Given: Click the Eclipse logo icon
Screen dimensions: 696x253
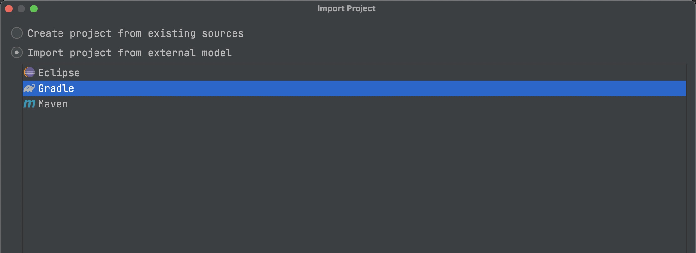Looking at the screenshot, I should 29,72.
